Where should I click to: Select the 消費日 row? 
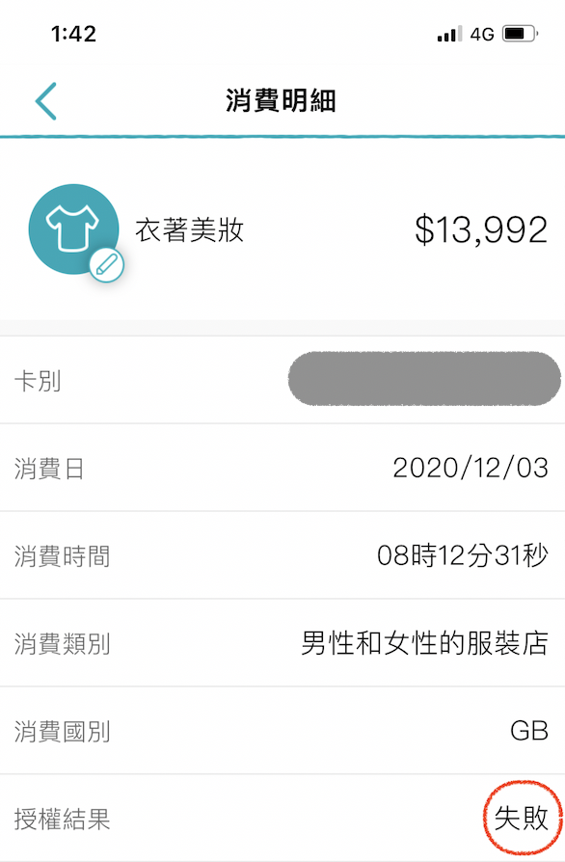click(282, 468)
